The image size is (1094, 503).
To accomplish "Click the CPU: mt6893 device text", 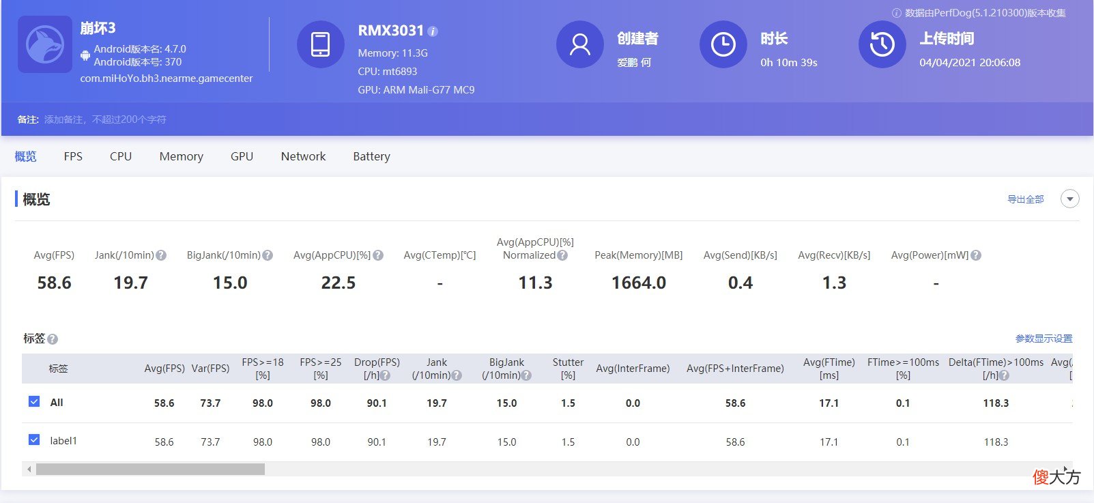I will pos(387,71).
